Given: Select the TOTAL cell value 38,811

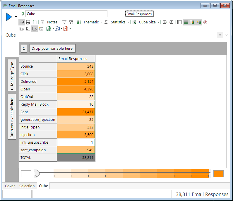Looking at the screenshot, I should coord(76,158).
